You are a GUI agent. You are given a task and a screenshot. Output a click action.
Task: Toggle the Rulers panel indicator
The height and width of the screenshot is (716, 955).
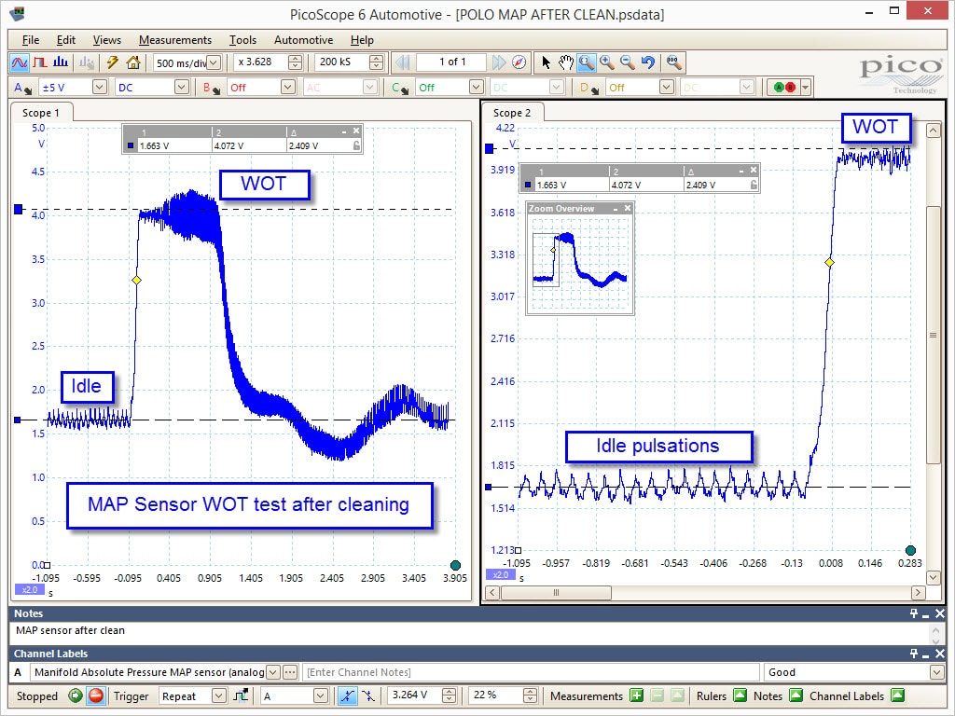(740, 695)
